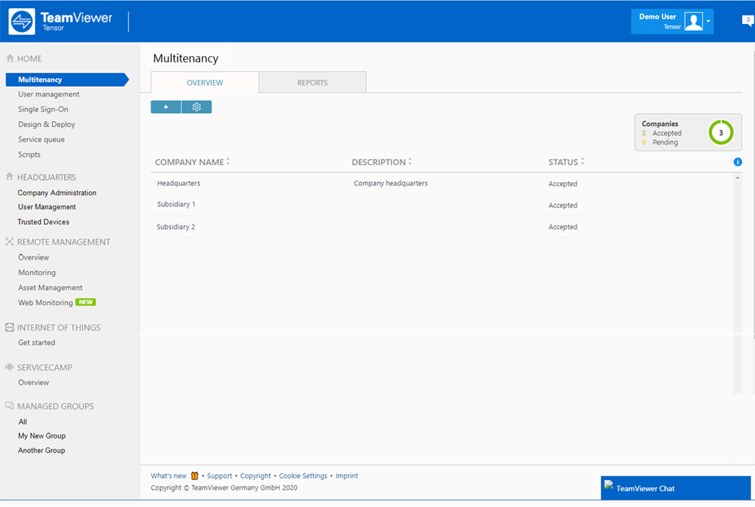
Task: Select Another Group
Action: (42, 450)
